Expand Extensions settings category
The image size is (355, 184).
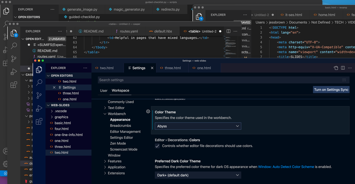105,173
